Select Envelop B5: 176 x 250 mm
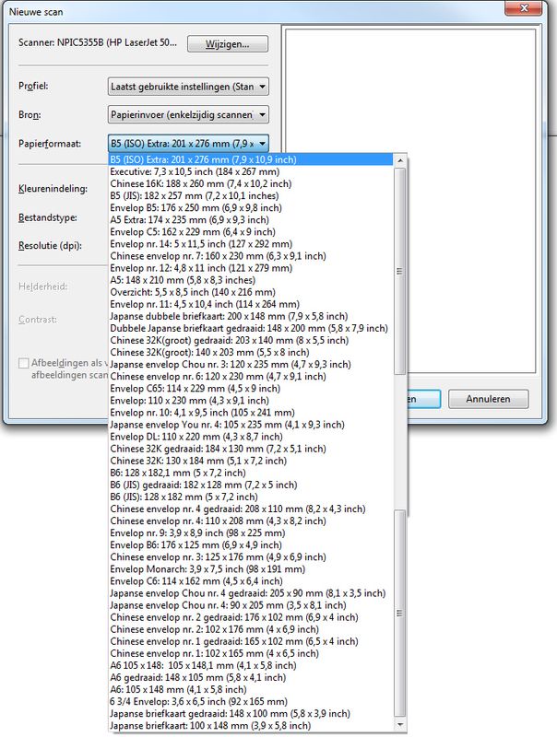This screenshot has height=737, width=557. (x=251, y=208)
